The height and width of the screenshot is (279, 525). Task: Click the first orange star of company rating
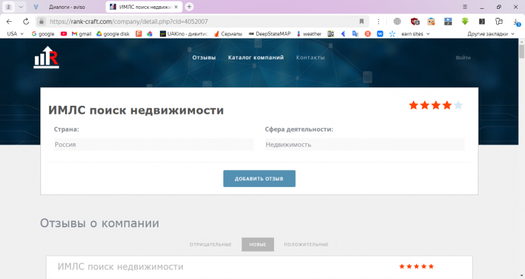click(x=414, y=105)
